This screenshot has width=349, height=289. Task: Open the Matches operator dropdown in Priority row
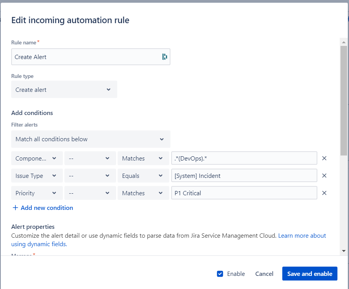click(x=143, y=193)
